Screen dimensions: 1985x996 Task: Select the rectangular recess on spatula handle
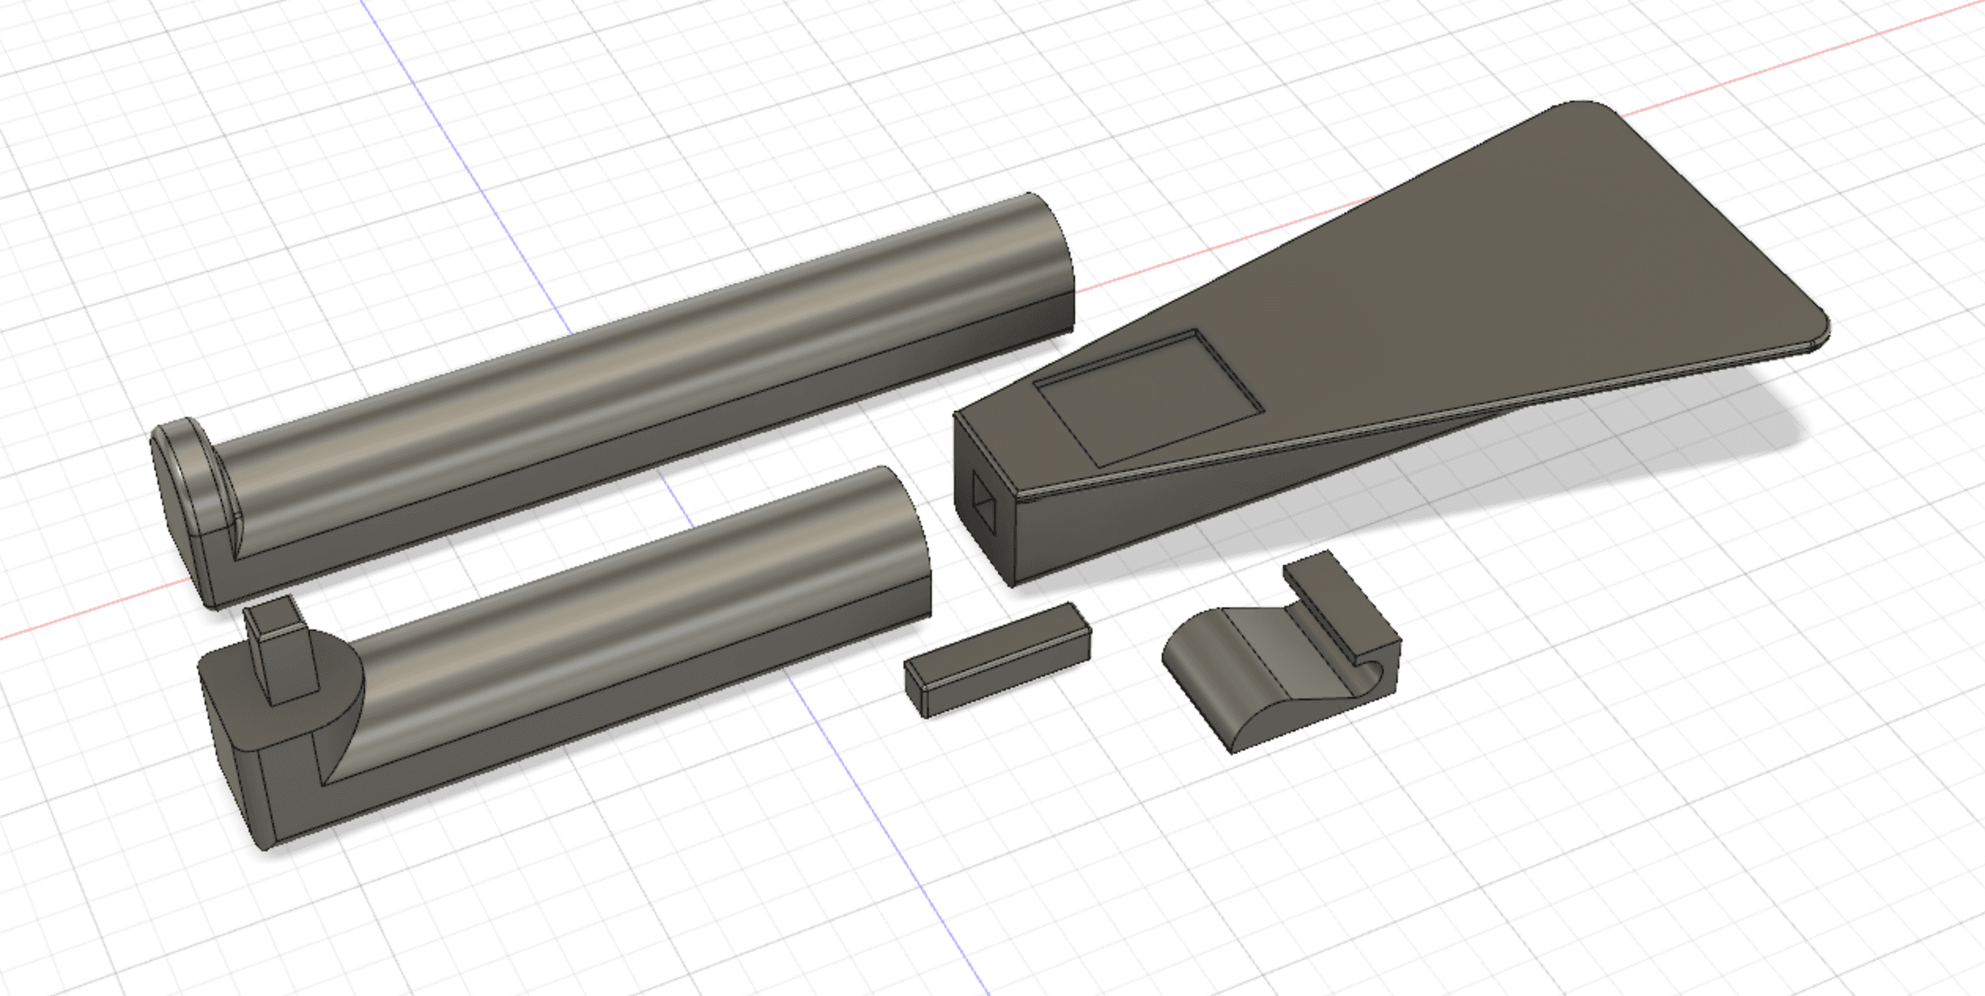pyautogui.click(x=1148, y=397)
